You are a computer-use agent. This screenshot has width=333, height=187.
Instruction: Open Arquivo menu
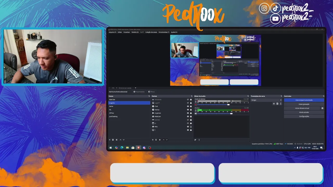pos(112,32)
